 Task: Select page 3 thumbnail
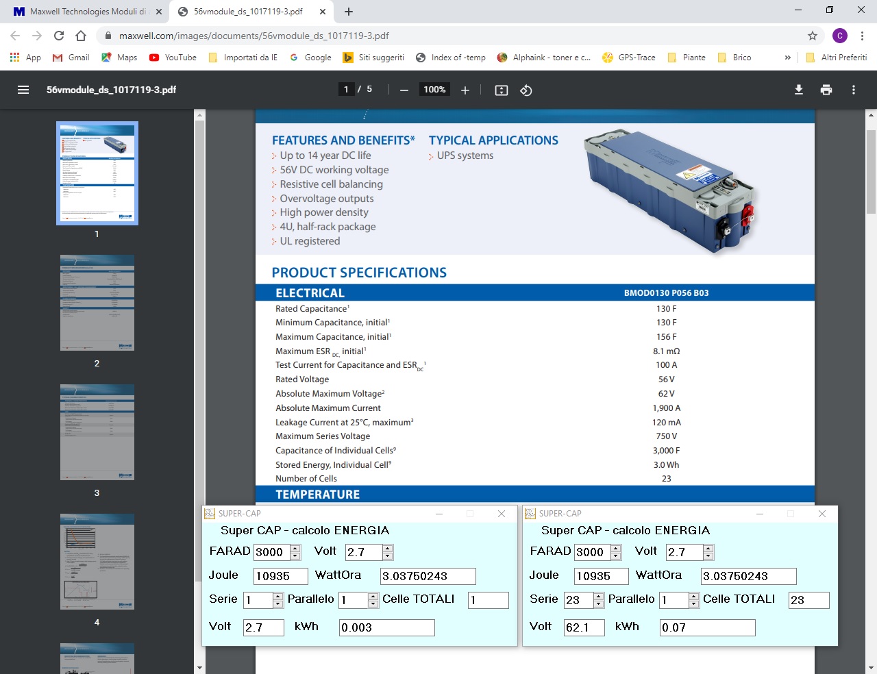(x=97, y=432)
